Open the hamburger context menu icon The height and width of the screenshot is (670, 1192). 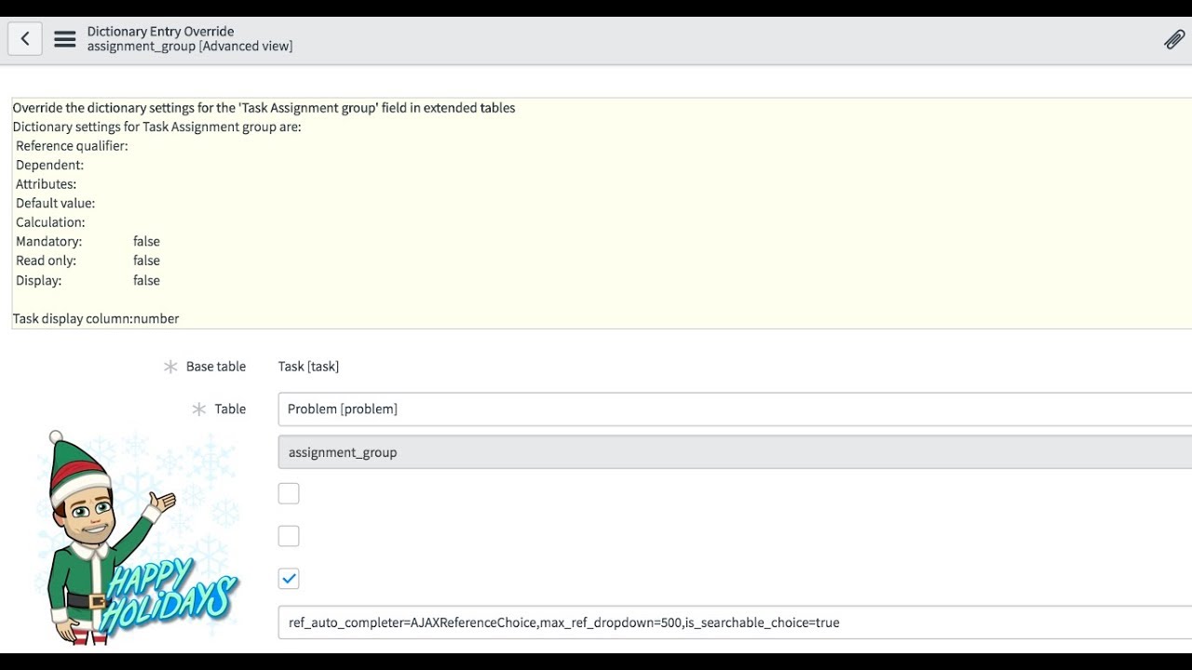tap(64, 39)
